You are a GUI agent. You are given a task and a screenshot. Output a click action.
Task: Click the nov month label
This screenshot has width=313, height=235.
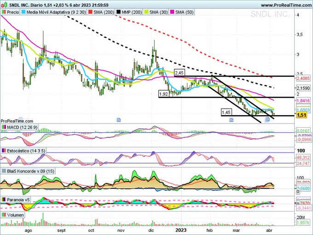[x=121, y=230]
